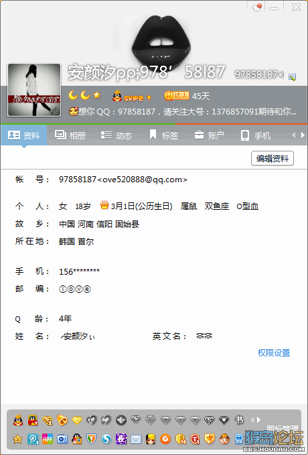The width and height of the screenshot is (308, 455).
Task: Click the blue Q icon with 1 badge
Action: click(33, 439)
